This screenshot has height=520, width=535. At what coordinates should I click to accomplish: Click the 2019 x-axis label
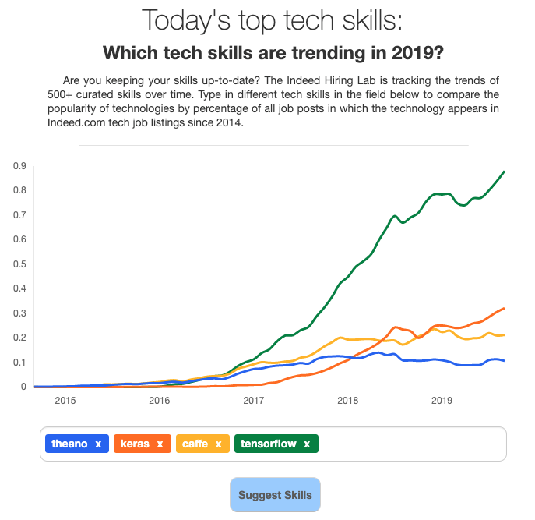(x=442, y=401)
